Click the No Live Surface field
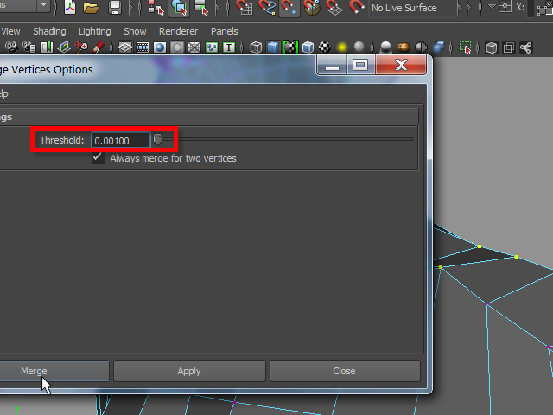The width and height of the screenshot is (553, 415). coord(411,8)
